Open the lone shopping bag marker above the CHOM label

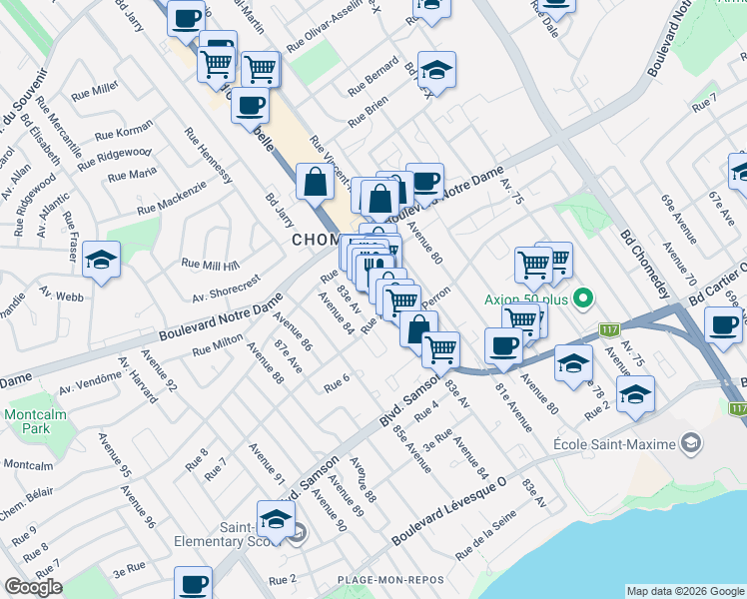(315, 183)
